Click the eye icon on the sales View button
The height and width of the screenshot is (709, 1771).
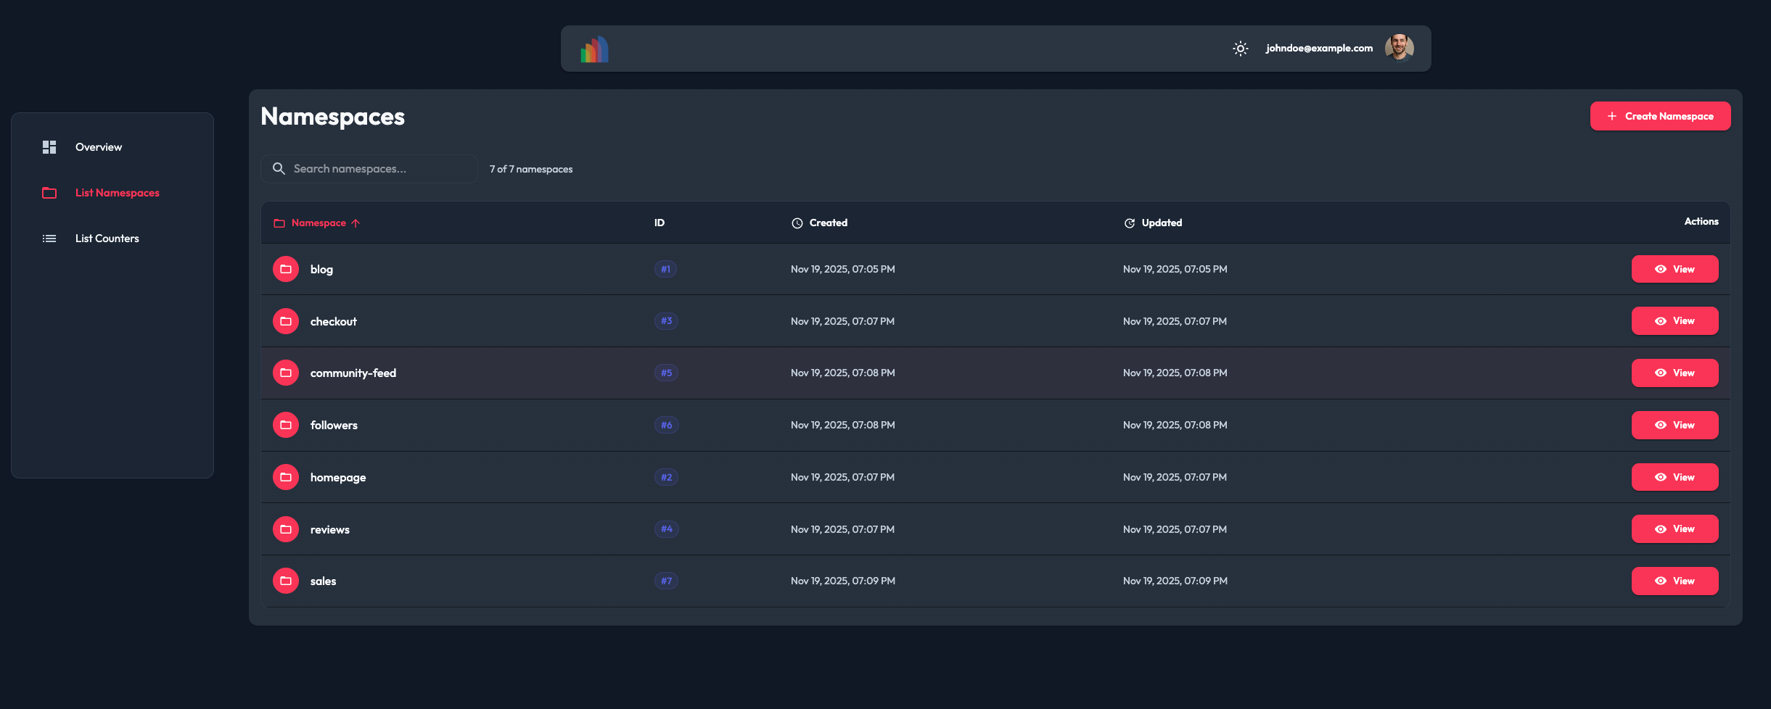[x=1662, y=581]
